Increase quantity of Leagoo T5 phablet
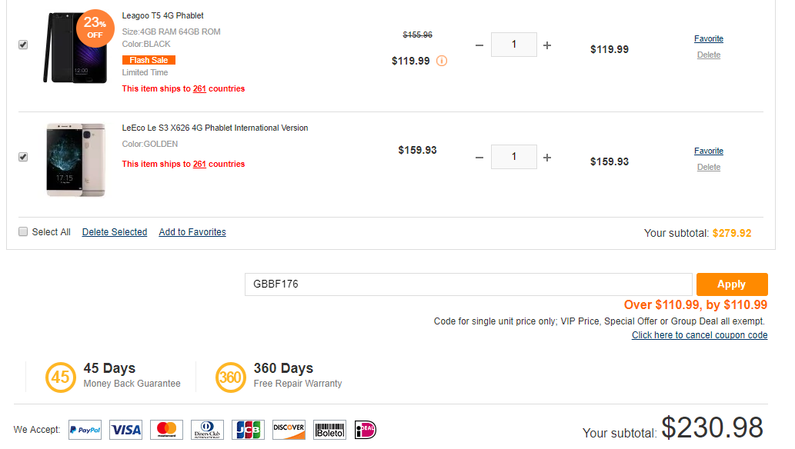795x449 pixels. pos(547,45)
